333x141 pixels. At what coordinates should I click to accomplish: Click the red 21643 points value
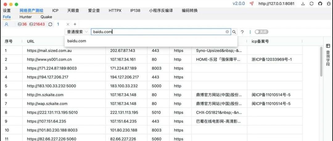[39, 24]
